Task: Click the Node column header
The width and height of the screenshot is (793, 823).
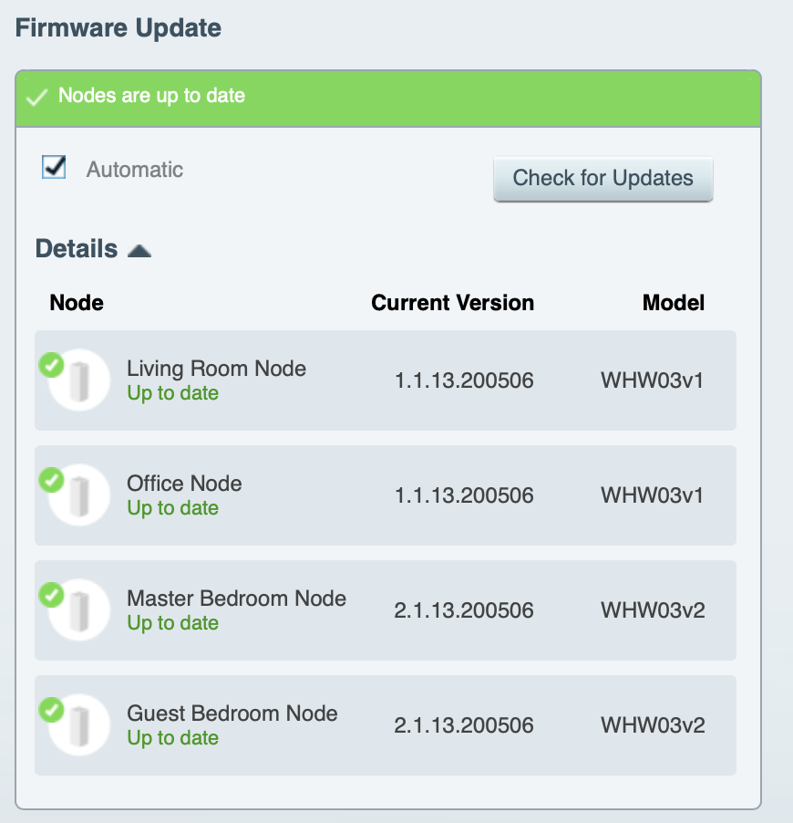Action: [x=77, y=303]
